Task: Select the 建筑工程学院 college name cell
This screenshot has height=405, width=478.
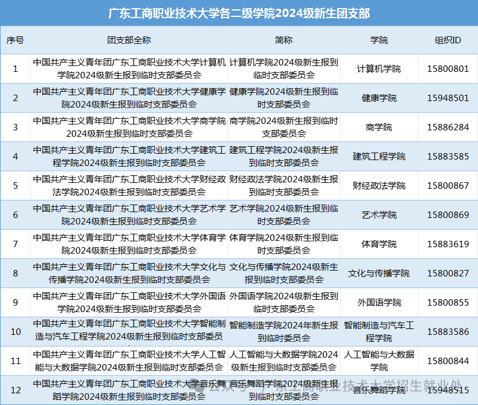Action: 379,156
